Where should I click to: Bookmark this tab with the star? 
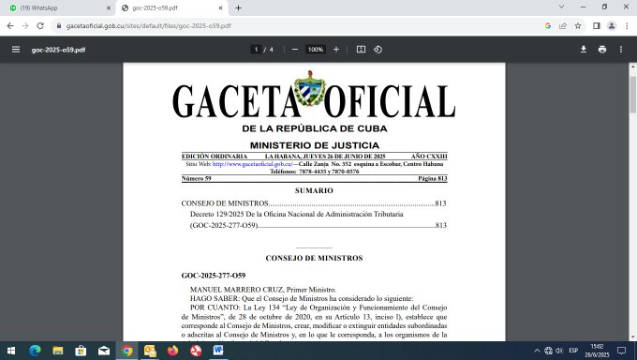(x=578, y=25)
